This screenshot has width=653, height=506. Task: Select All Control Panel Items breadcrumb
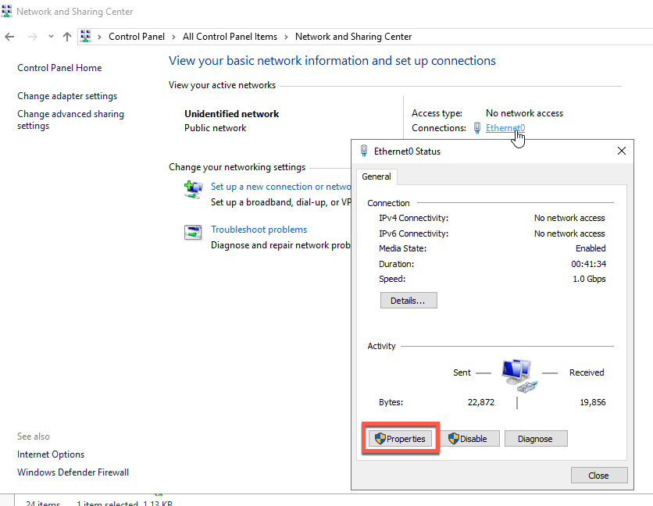point(230,37)
